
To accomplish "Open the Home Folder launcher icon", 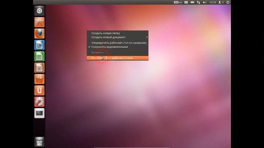I will 40,22.
